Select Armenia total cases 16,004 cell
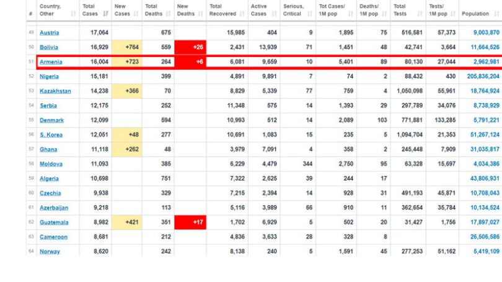This screenshot has height=282, width=502. click(x=95, y=62)
